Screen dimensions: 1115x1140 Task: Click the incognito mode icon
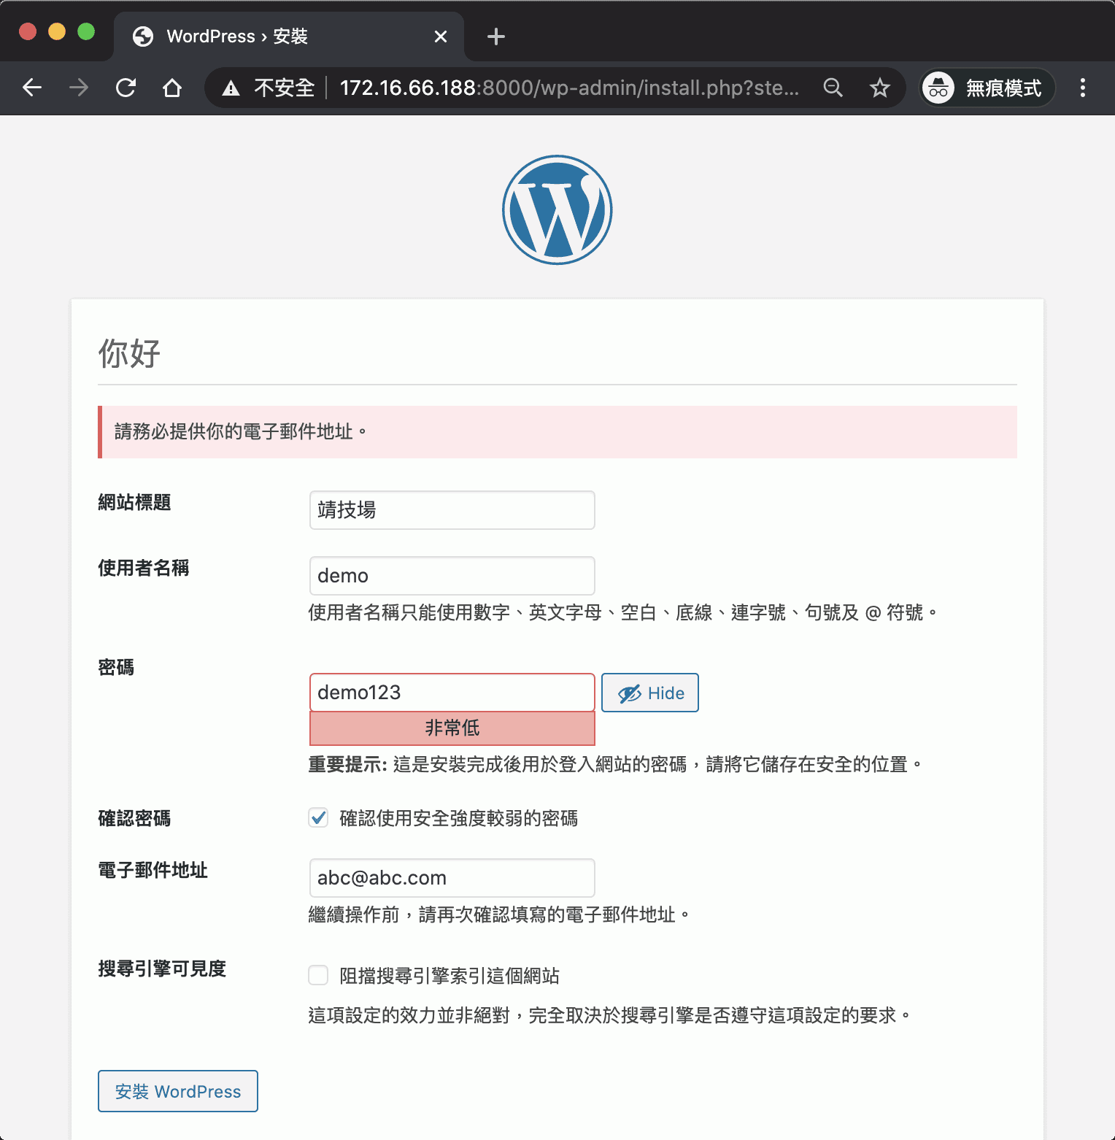click(x=938, y=88)
